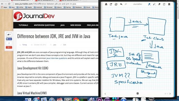Undo the last stroke in note app
This screenshot has height=101, width=179.
point(121,4)
